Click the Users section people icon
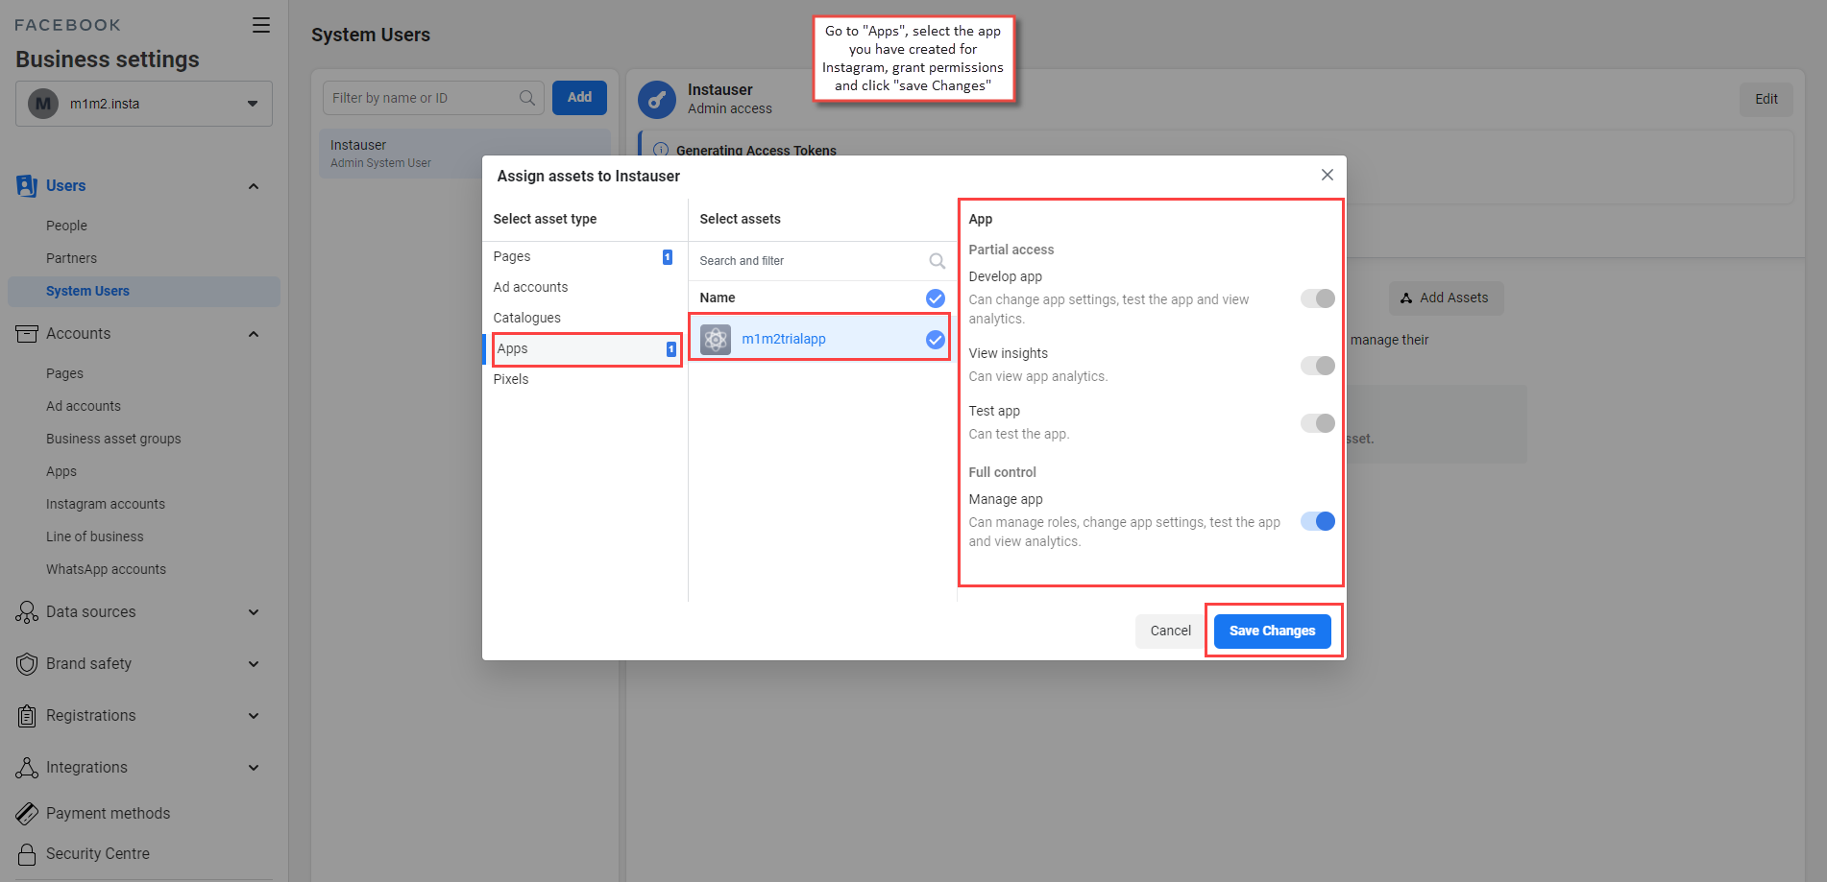 27,186
